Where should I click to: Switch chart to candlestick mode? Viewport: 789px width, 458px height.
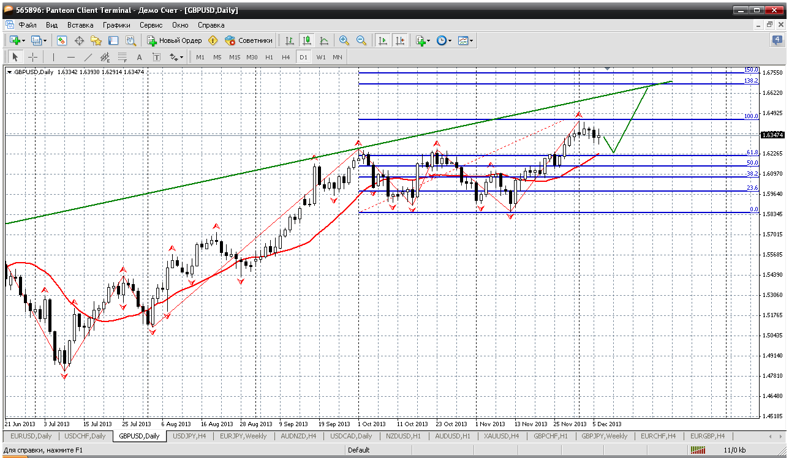click(x=306, y=40)
